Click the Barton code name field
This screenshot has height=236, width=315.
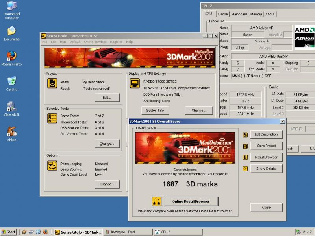[x=247, y=35]
